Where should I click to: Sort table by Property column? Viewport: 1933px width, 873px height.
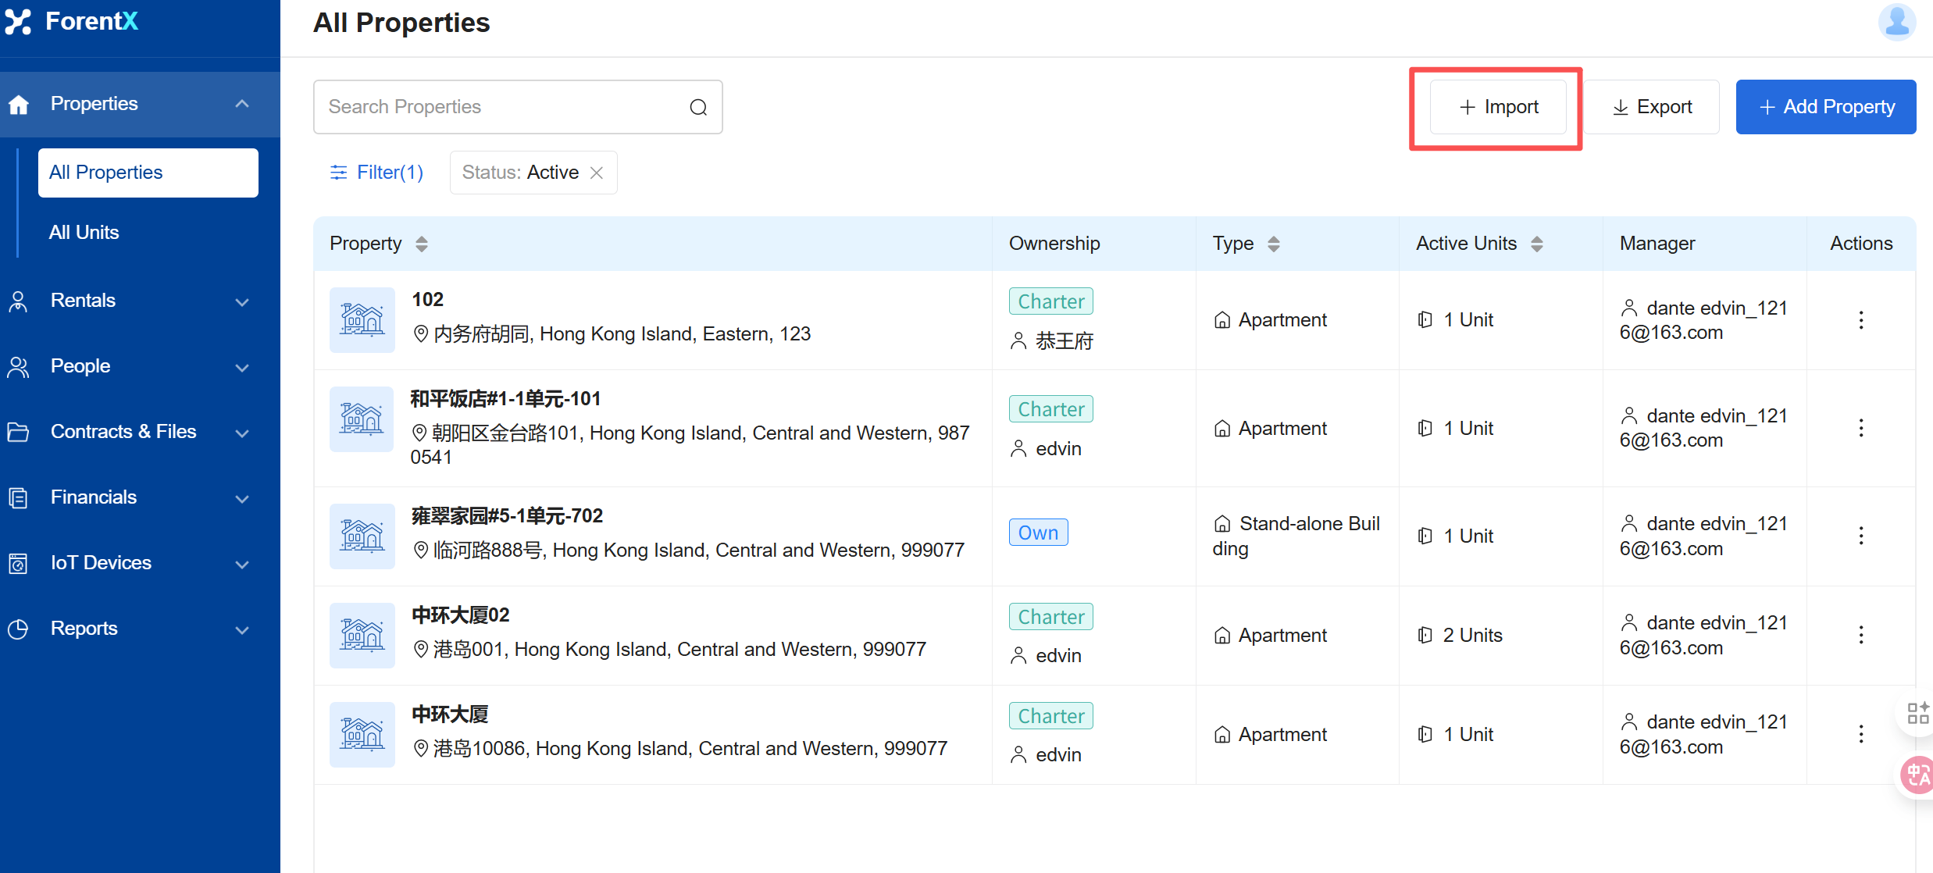422,244
